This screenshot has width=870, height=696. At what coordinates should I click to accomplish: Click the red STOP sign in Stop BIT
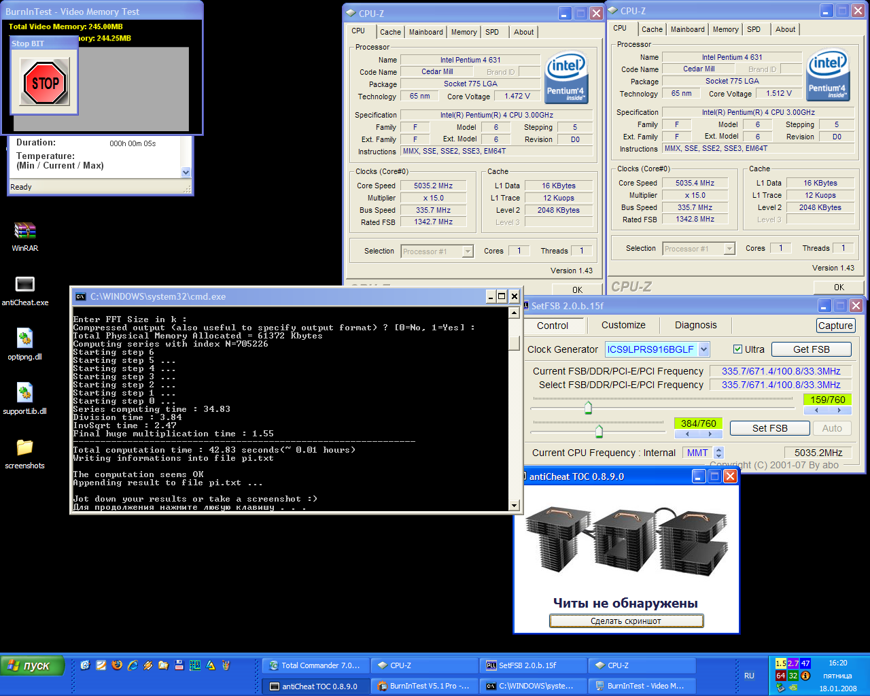(45, 83)
